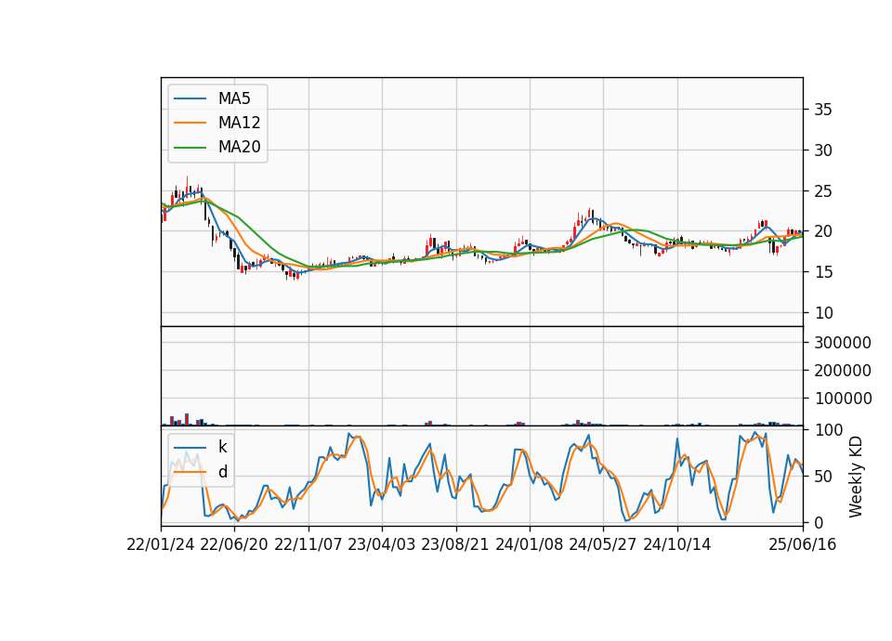Click the 22/11/07 date tick label
892x641 pixels.
pyautogui.click(x=308, y=545)
